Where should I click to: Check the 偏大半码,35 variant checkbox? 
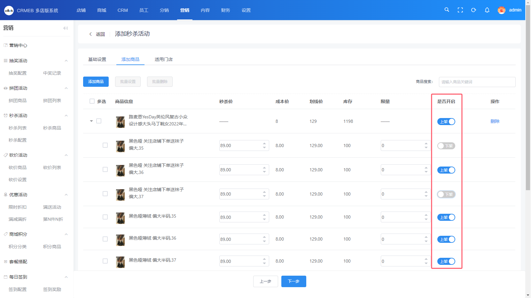(105, 217)
